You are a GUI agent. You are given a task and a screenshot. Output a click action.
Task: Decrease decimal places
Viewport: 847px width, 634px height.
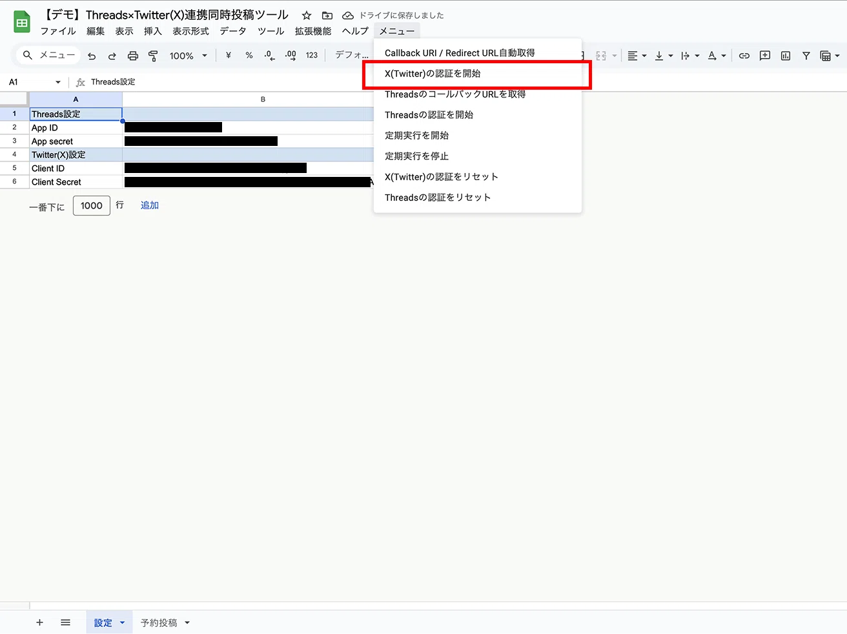coord(270,56)
